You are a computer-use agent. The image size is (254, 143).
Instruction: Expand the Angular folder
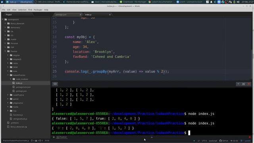click(8, 55)
